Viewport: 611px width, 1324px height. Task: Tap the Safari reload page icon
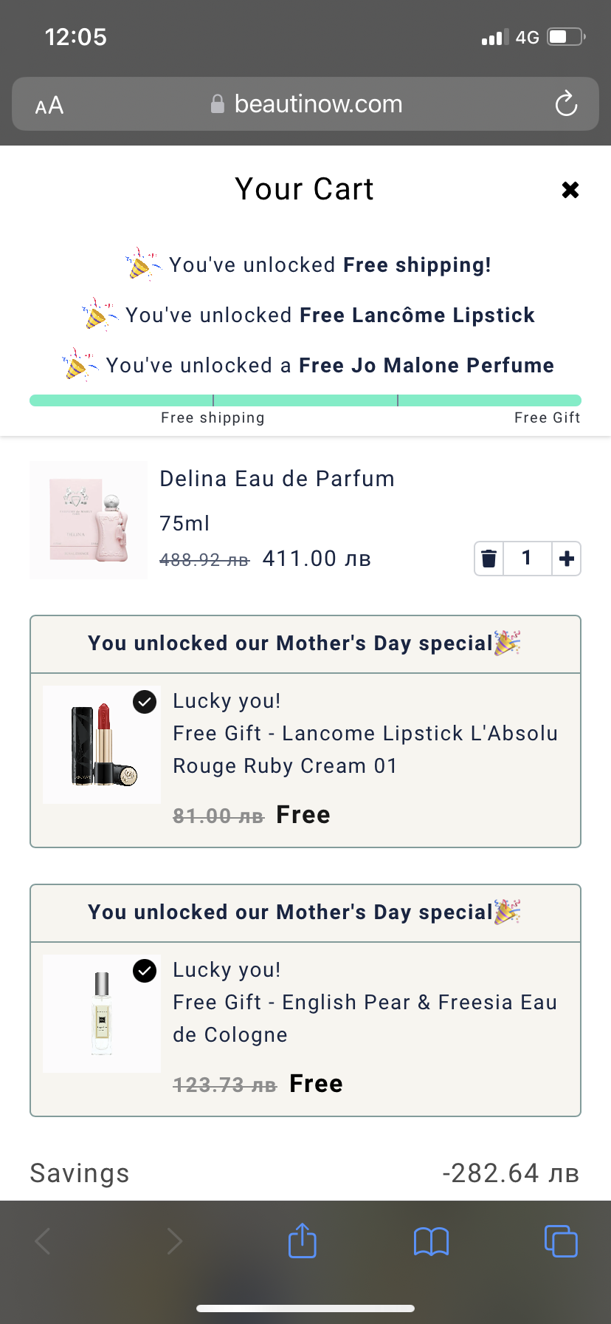[x=566, y=104]
